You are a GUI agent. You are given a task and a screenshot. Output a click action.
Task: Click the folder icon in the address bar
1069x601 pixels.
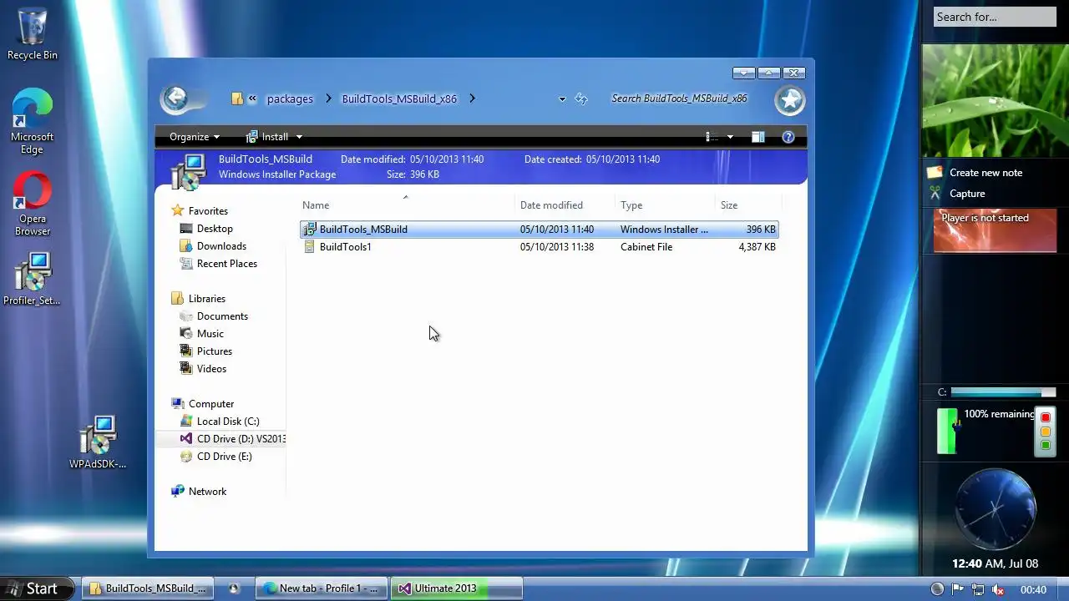pyautogui.click(x=237, y=98)
